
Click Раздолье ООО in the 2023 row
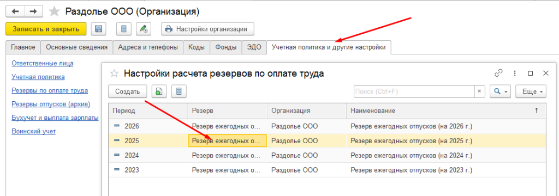point(294,170)
